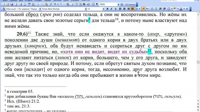This screenshot has width=200, height=112.
Task: Toggle underline formatting (Ч)
Action: coord(115,9)
